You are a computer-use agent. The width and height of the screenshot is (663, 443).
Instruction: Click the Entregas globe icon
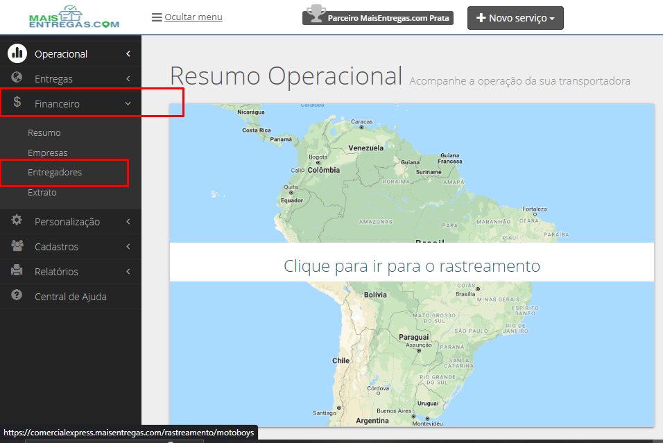(x=17, y=78)
